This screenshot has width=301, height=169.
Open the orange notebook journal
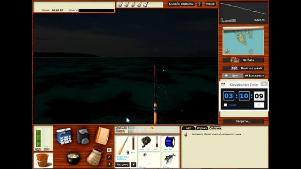(102, 136)
